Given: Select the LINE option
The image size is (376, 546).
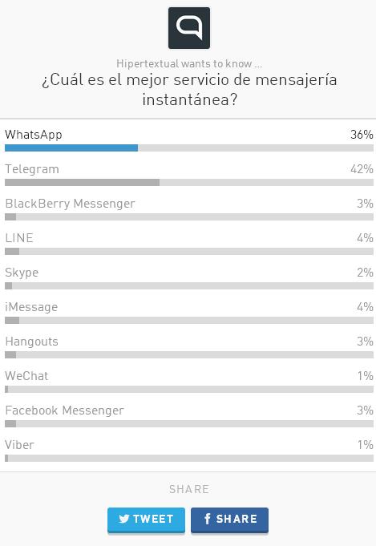Looking at the screenshot, I should 189,244.
